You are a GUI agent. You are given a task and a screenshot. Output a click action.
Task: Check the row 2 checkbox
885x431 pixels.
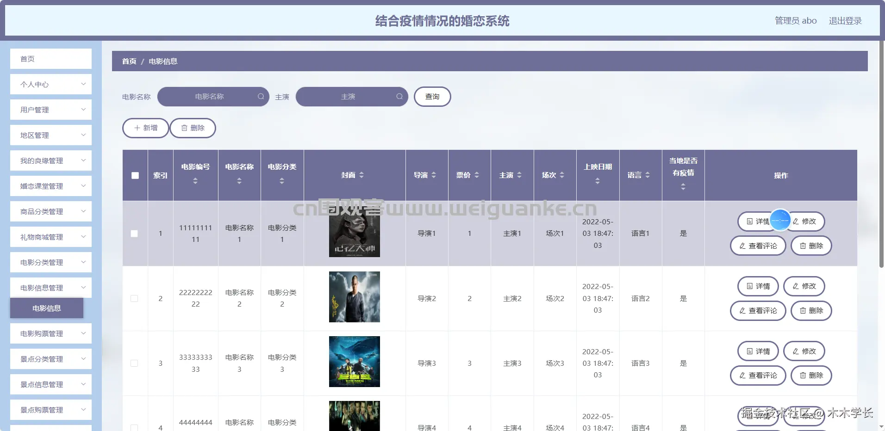coord(134,298)
